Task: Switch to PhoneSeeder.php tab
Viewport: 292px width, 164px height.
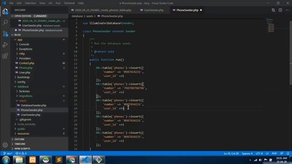Action: pyautogui.click(x=187, y=10)
